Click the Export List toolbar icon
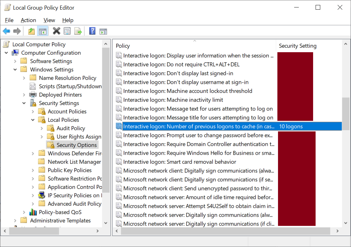Screen dimensions: 351x247 pyautogui.click(x=77, y=31)
